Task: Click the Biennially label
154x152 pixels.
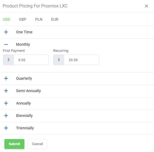Action: point(24,116)
